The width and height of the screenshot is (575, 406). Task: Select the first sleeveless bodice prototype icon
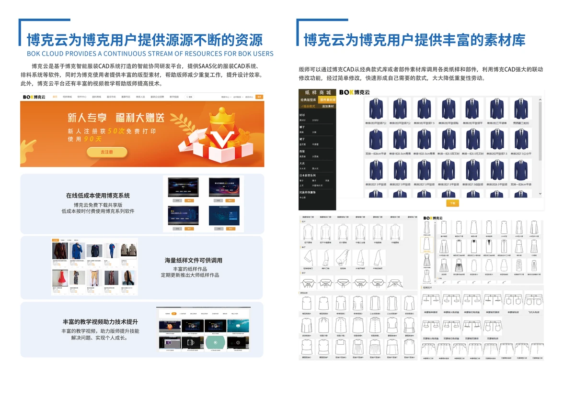[x=307, y=304]
